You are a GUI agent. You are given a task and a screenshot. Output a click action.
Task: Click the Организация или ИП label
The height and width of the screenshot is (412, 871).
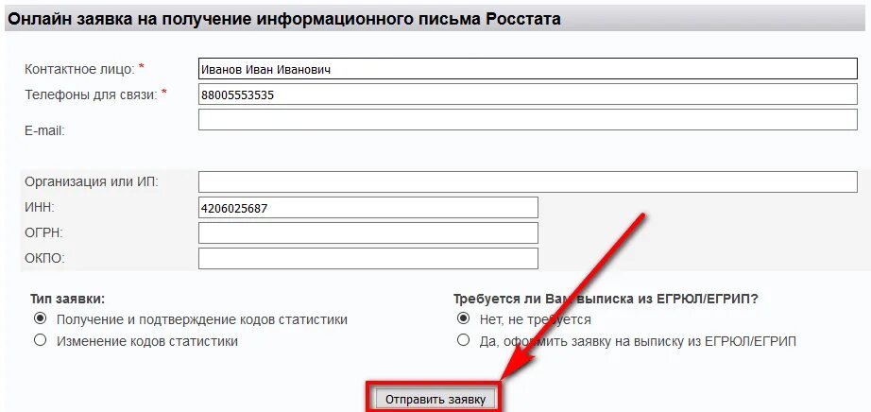coord(91,181)
